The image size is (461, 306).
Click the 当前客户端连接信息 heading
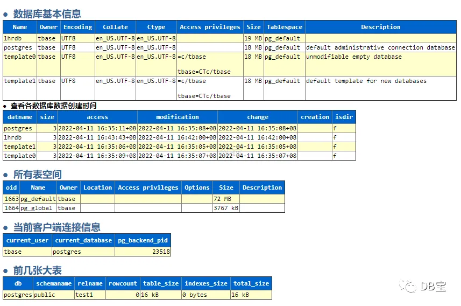[56, 227]
